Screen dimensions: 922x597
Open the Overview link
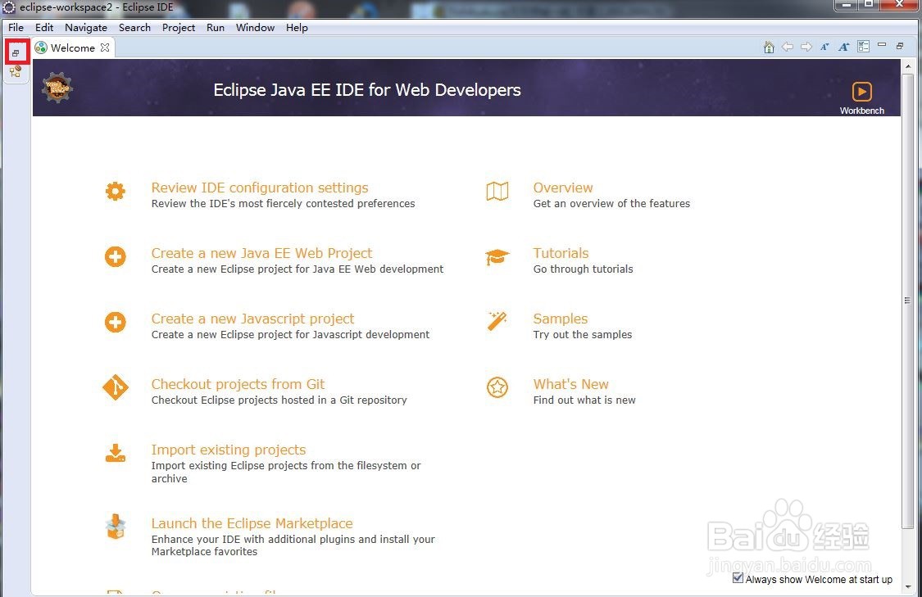(563, 188)
